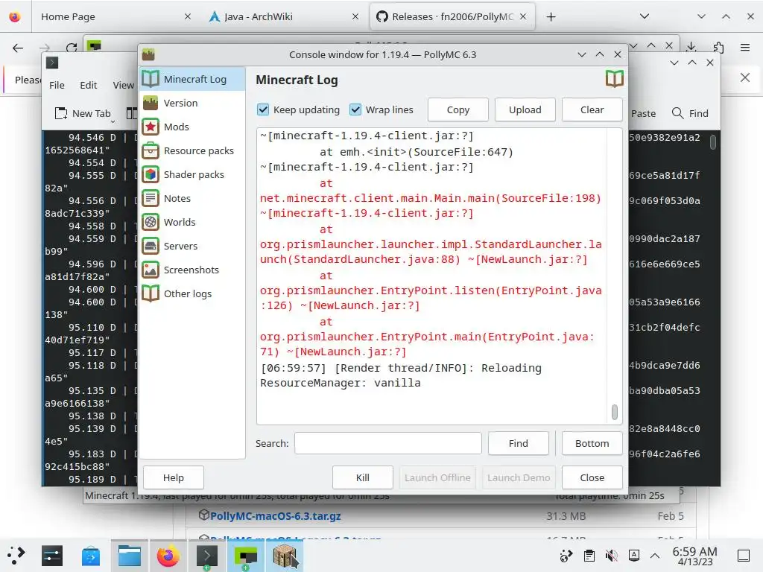Kill the running Minecraft instance
Image resolution: width=763 pixels, height=572 pixels.
[x=363, y=477]
